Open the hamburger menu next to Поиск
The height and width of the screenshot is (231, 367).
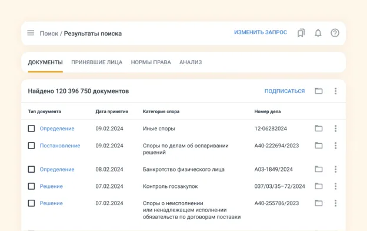[31, 33]
